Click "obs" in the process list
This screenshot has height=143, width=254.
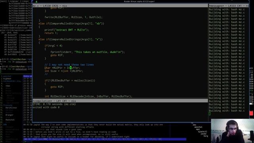pyautogui.click(x=194, y=125)
